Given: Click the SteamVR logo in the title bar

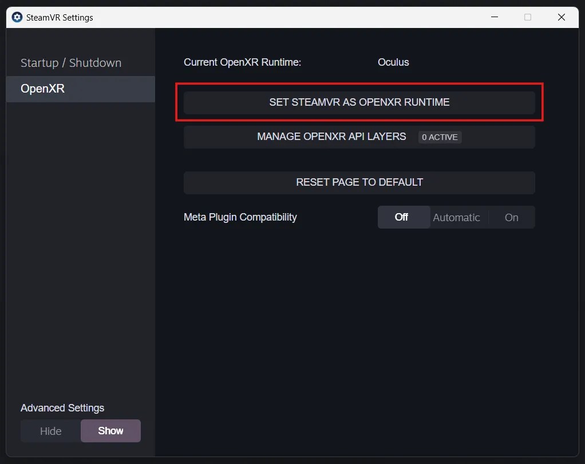Looking at the screenshot, I should [x=17, y=17].
